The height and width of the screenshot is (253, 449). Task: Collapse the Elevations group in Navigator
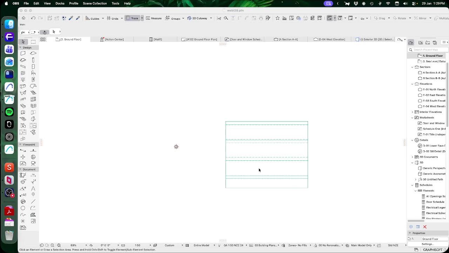click(x=413, y=84)
